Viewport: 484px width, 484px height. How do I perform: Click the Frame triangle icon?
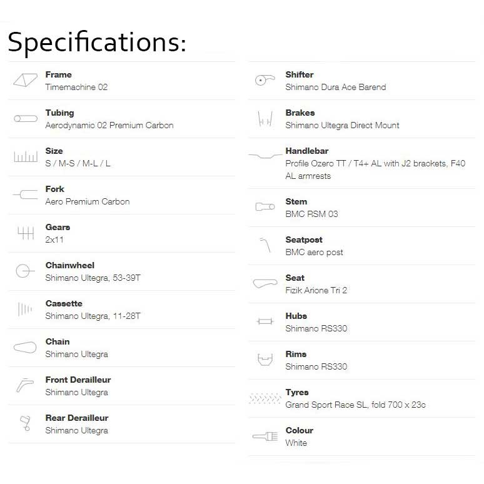coord(25,80)
